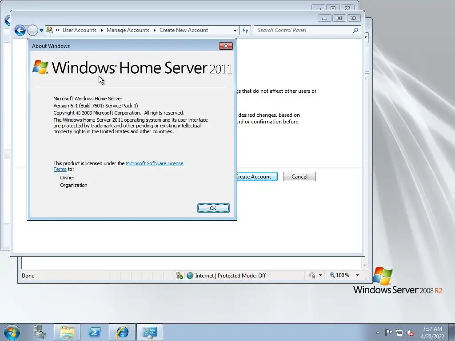
Task: Select Create New Account breadcrumb
Action: coord(184,30)
